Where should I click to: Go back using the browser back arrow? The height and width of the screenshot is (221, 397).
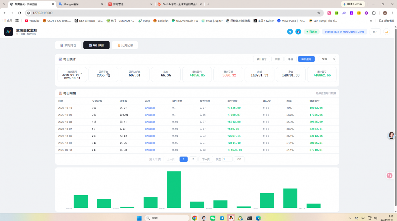point(5,13)
